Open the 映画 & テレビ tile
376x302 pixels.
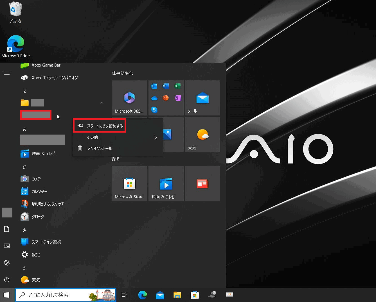pos(166,183)
